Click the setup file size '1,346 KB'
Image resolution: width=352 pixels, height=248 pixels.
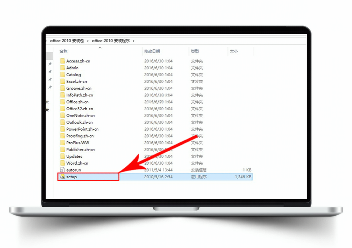pyautogui.click(x=243, y=177)
